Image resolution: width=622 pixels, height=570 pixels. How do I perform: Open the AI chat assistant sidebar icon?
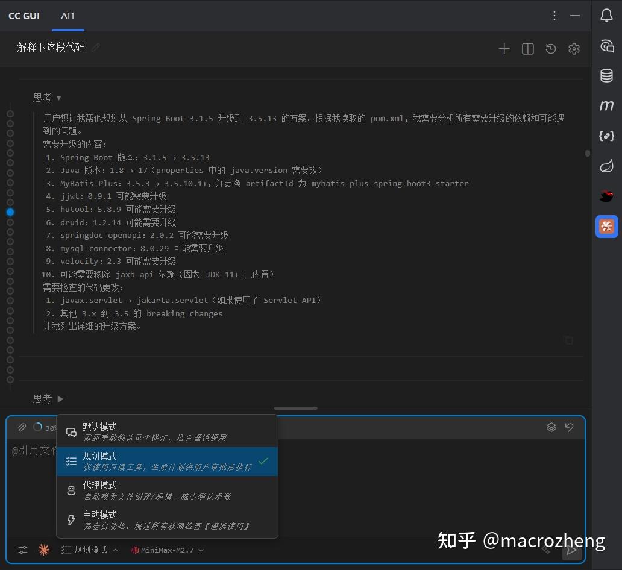606,46
